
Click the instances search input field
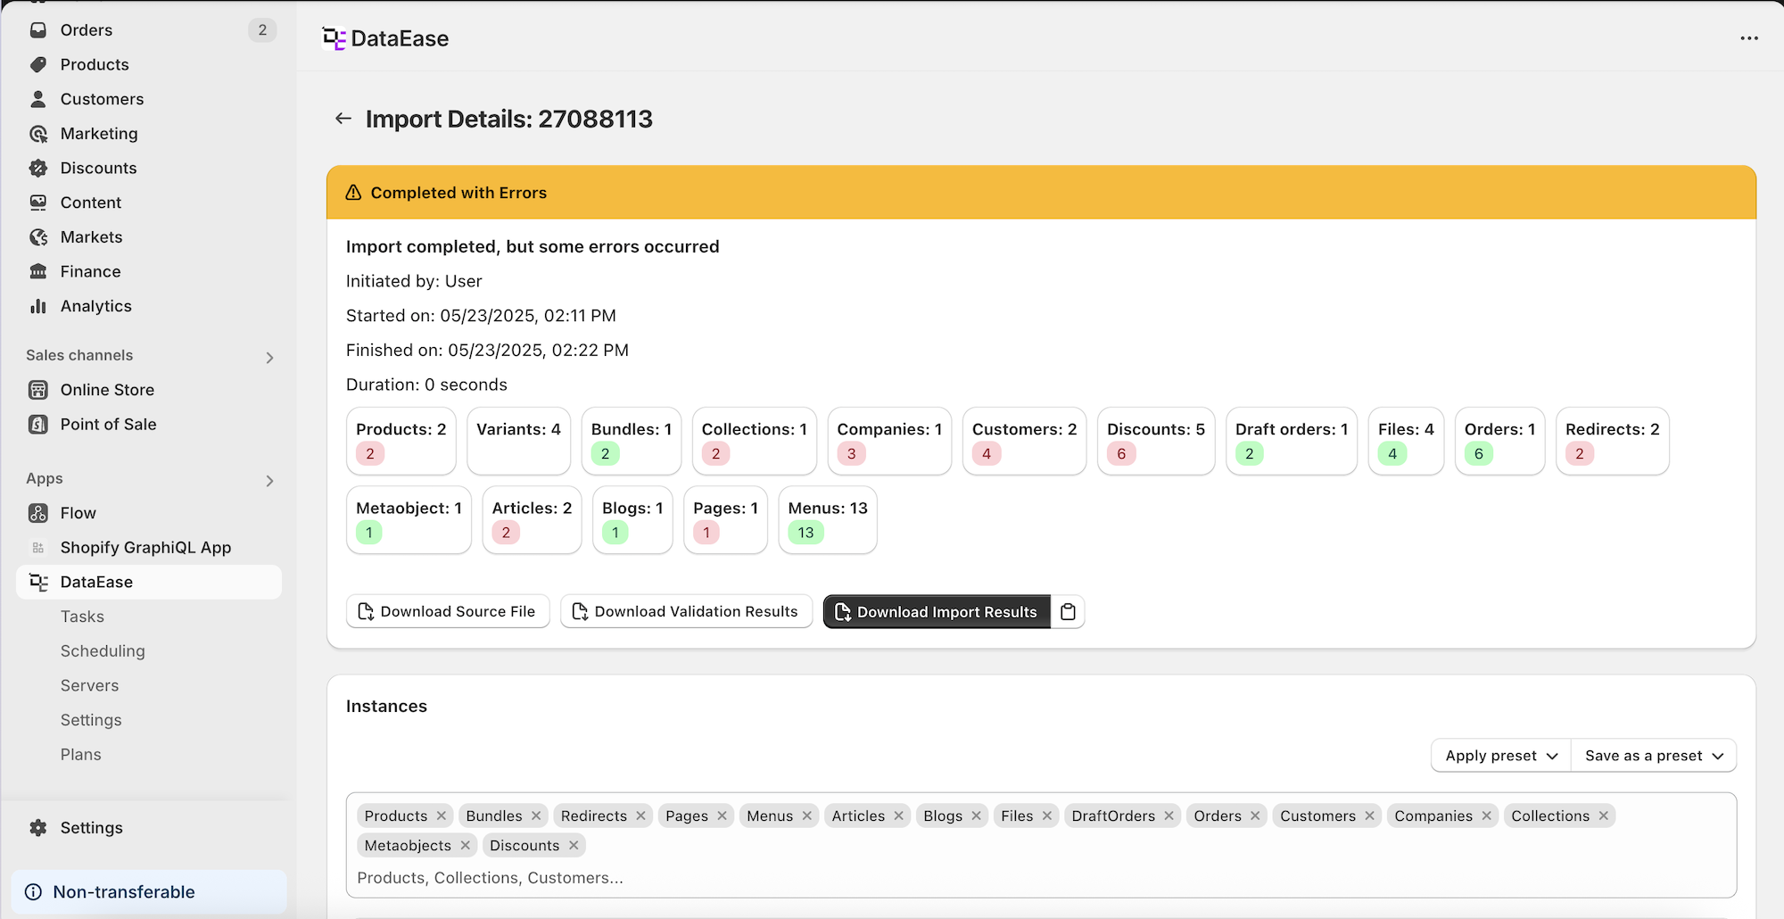click(x=1041, y=878)
